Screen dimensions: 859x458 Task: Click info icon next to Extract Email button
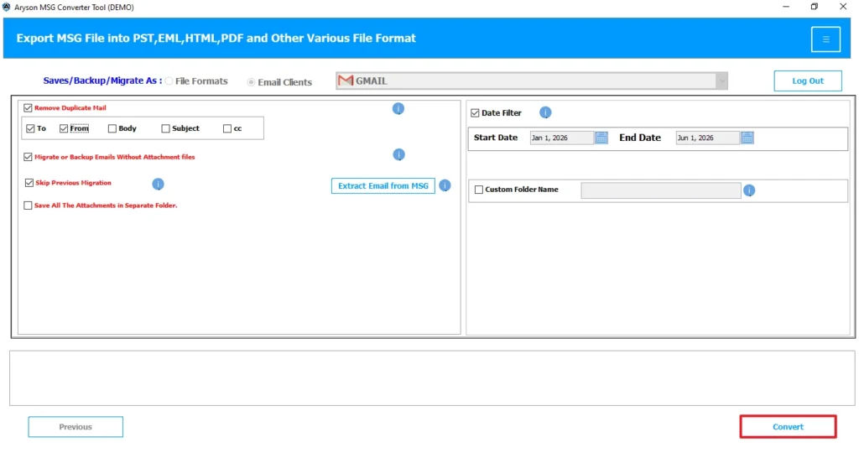click(x=445, y=185)
